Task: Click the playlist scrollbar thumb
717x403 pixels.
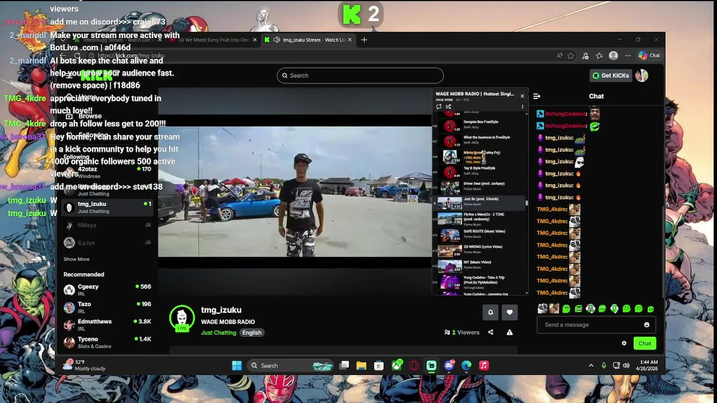Action: pyautogui.click(x=526, y=202)
